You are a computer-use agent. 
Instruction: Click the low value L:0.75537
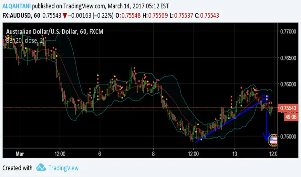pos(181,15)
